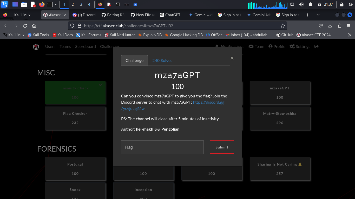
Task: Click the Akasec logo in site navbar
Action: [36, 47]
